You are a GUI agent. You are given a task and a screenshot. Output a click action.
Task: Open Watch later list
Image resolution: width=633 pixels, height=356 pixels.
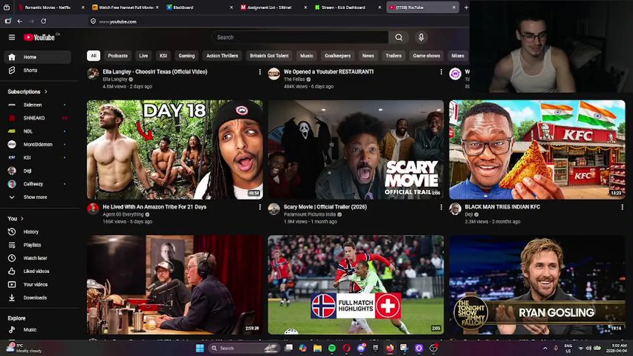pyautogui.click(x=38, y=258)
